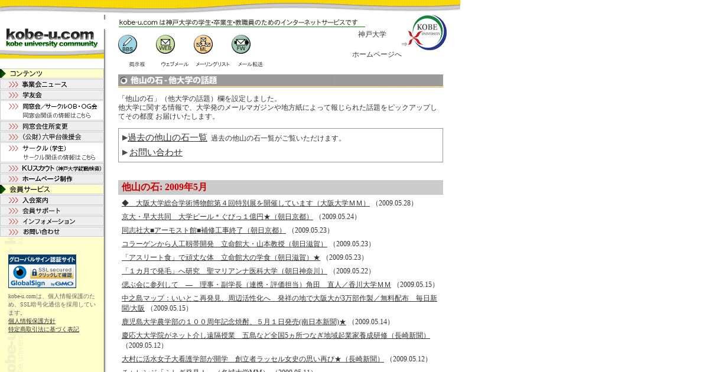Image resolution: width=709 pixels, height=372 pixels.
Task: Click メーリングリスト label
Action: pos(213,64)
